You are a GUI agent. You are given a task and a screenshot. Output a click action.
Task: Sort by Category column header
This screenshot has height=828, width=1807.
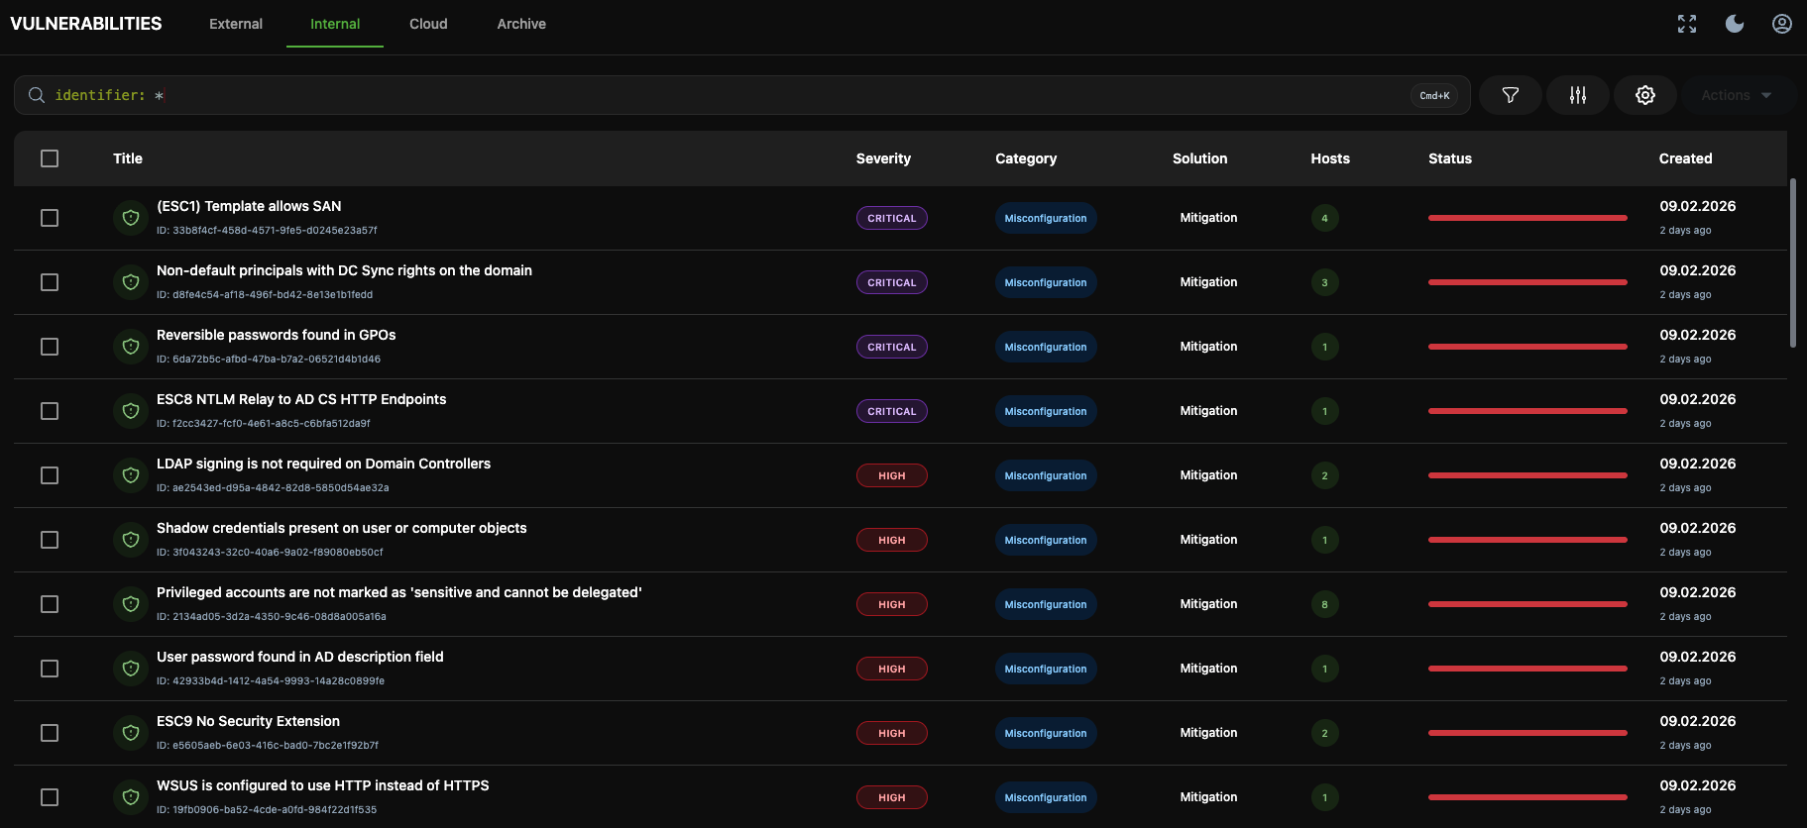(x=1026, y=158)
